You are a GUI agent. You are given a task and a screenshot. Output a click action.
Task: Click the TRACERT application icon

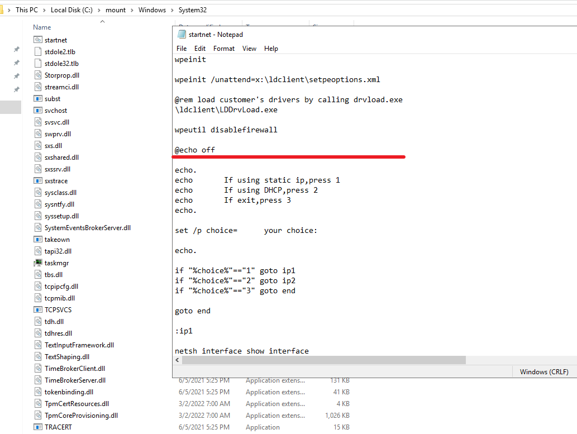pos(38,427)
